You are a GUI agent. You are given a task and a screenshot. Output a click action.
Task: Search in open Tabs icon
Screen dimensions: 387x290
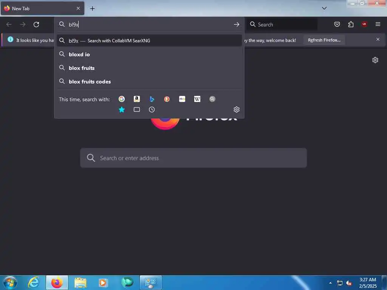coord(136,110)
